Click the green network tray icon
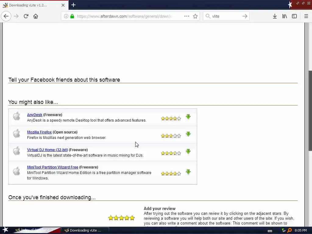This screenshot has height=234, width=312. [284, 230]
